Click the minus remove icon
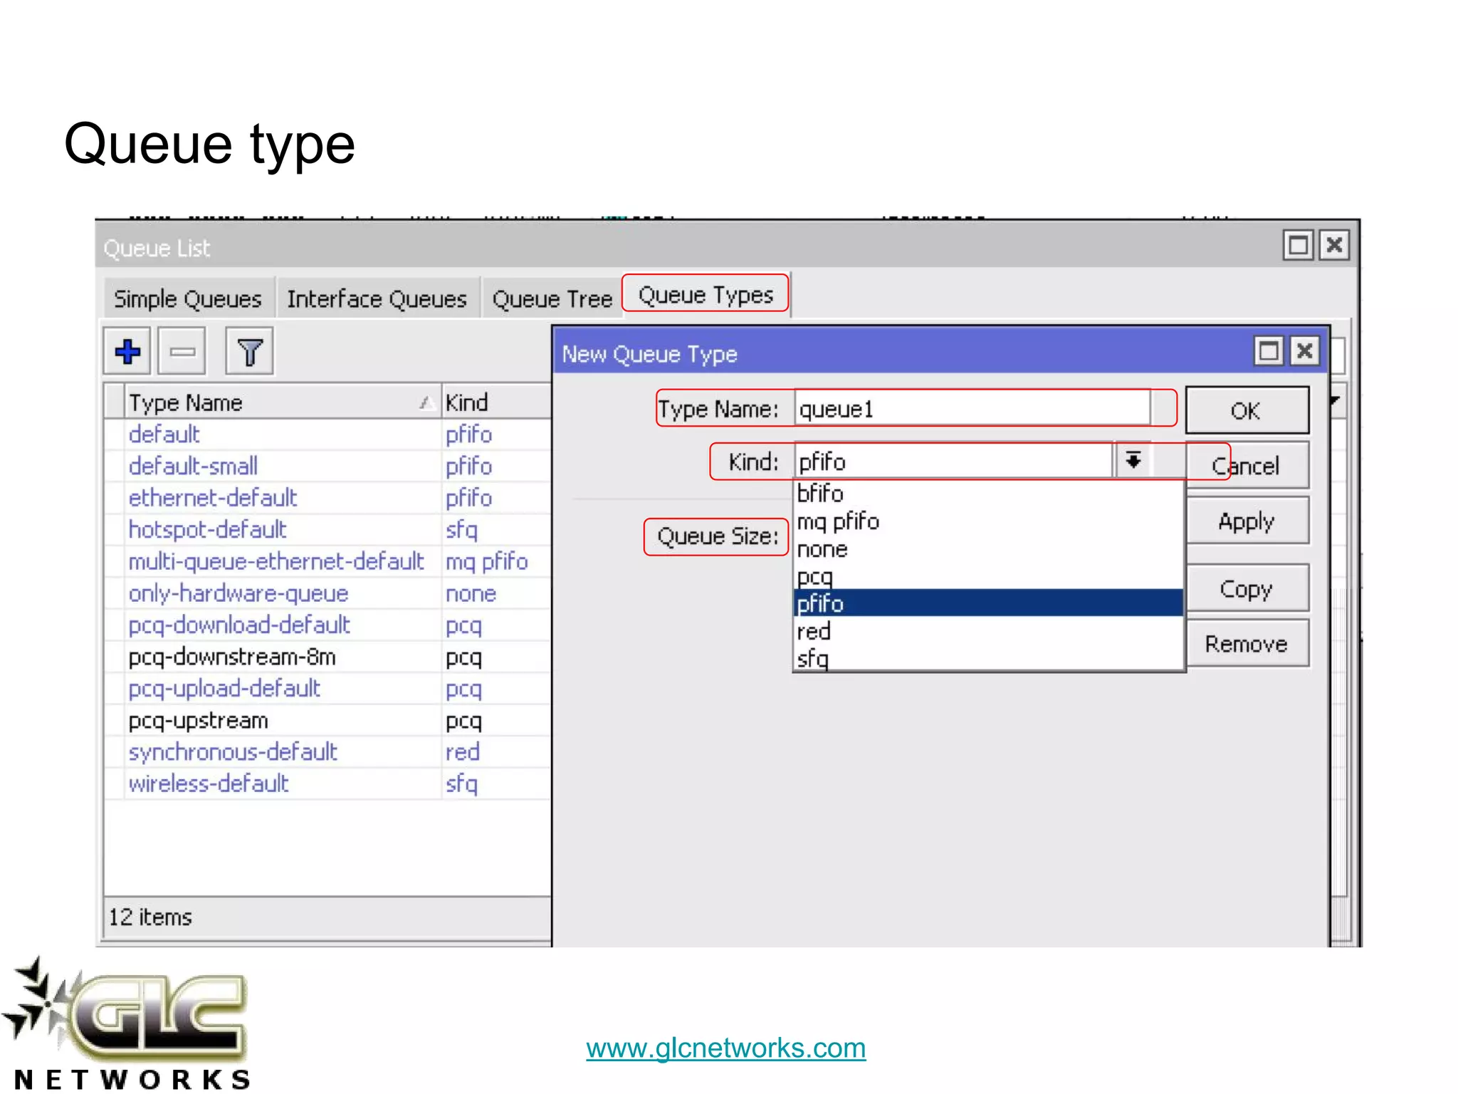This screenshot has width=1458, height=1094. (182, 351)
